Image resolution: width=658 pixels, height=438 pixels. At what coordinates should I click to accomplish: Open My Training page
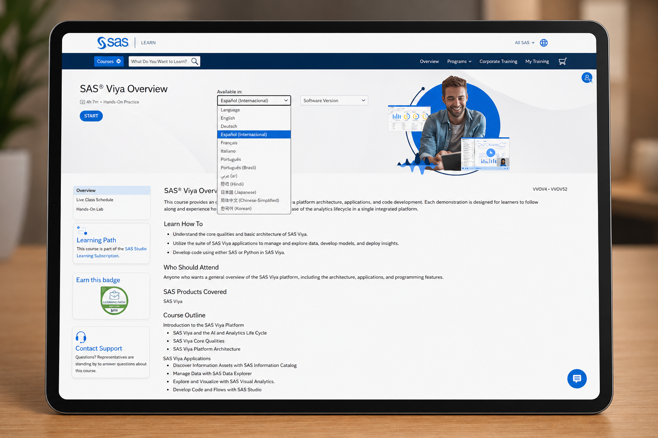point(537,62)
